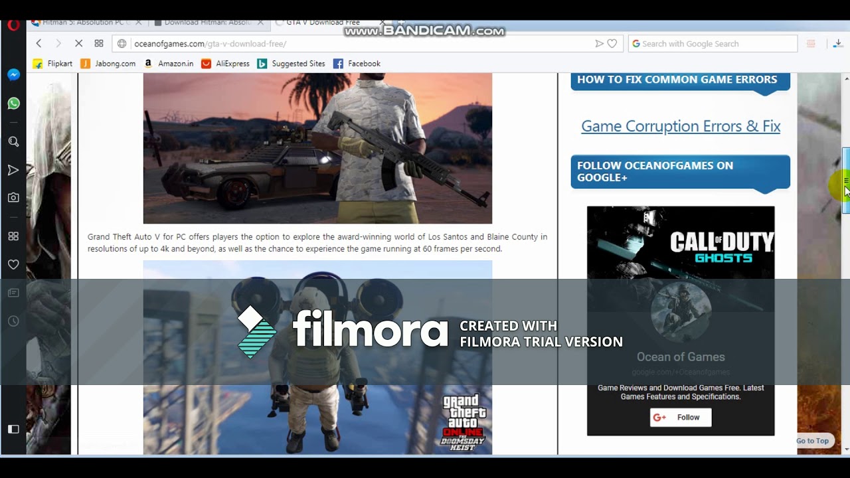Click the vertical scrollbar thumb

pyautogui.click(x=846, y=180)
